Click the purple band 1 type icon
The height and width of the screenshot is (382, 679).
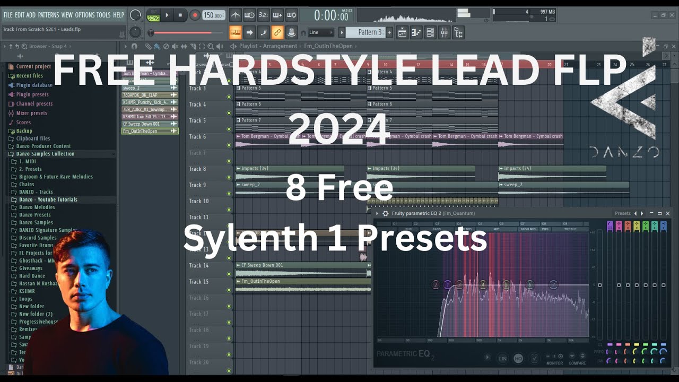pyautogui.click(x=610, y=226)
